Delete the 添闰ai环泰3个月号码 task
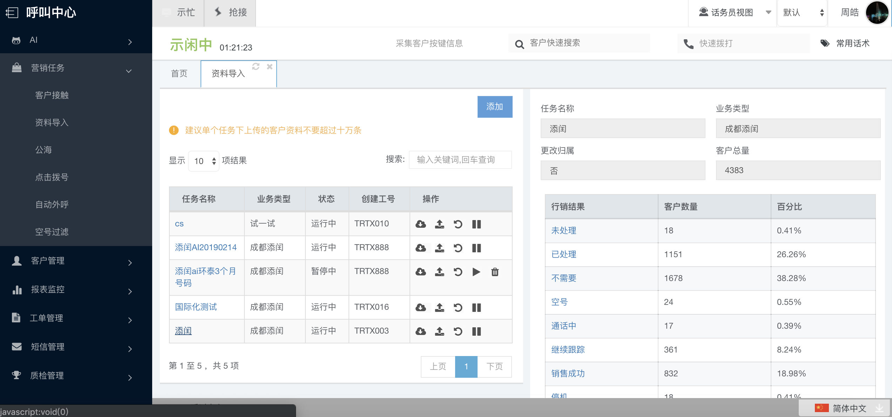 pyautogui.click(x=495, y=272)
